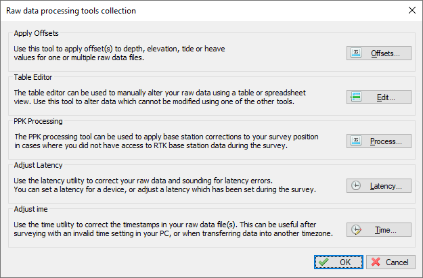This screenshot has height=278, width=423.
Task: Confirm the dialog with OK
Action: pos(338,262)
